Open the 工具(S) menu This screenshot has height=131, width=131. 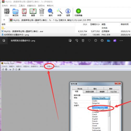[22, 6]
